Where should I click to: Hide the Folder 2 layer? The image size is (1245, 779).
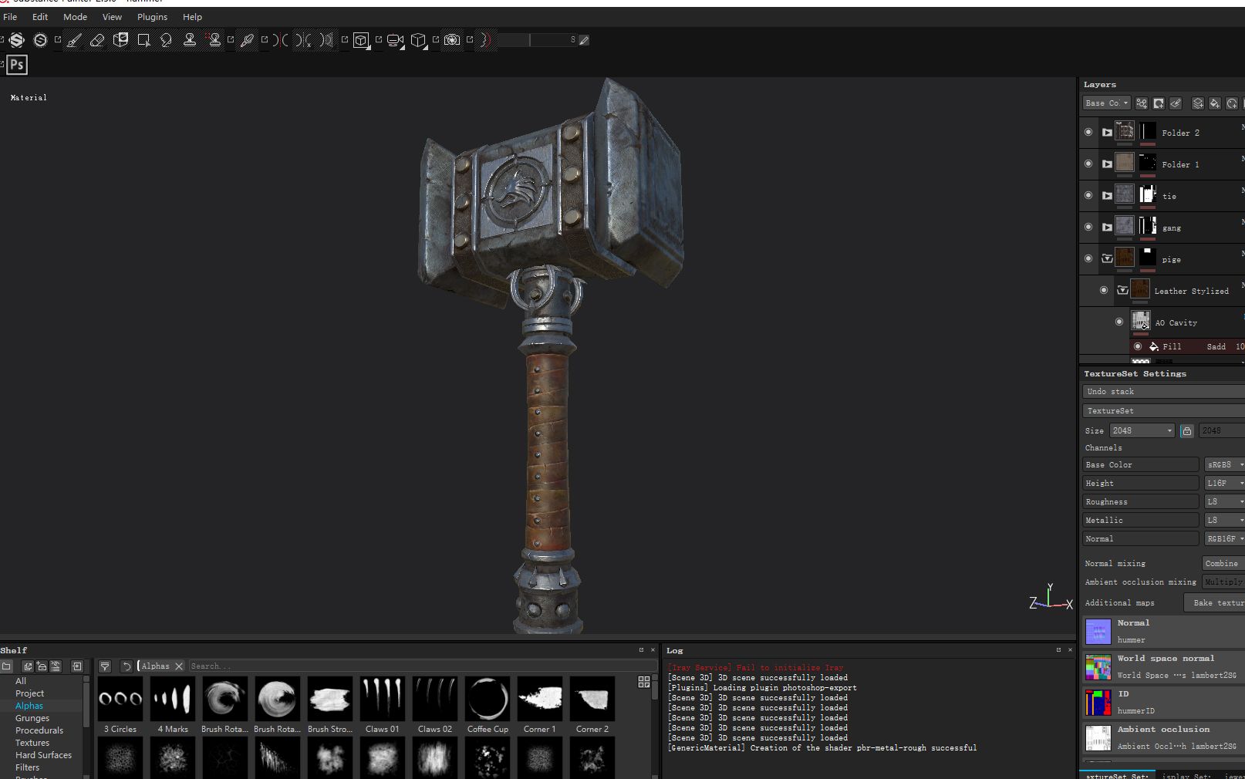coord(1088,133)
